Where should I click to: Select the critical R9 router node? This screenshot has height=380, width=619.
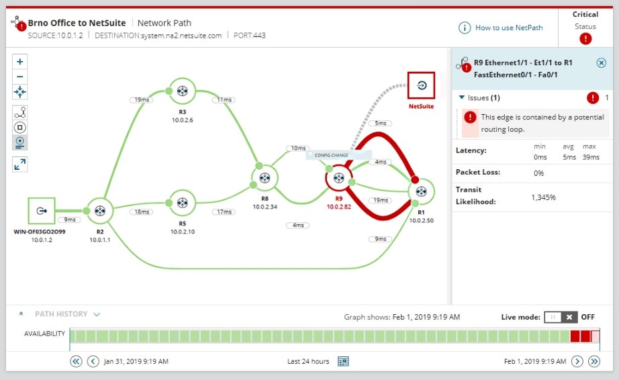(339, 178)
